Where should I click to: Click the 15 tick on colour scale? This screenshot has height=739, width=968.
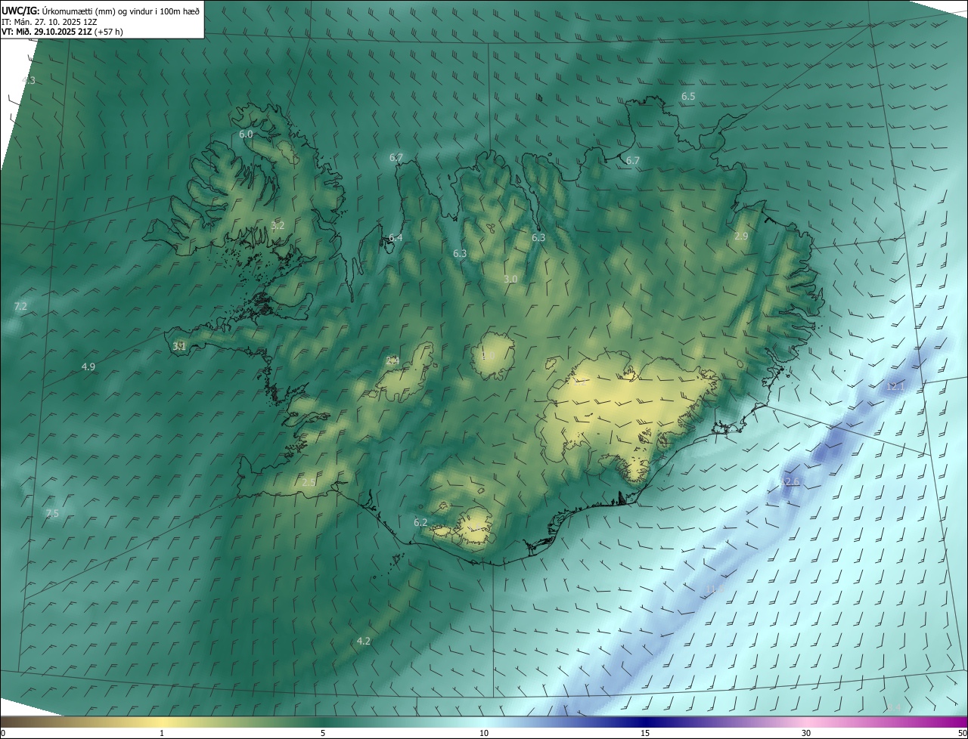point(645,733)
